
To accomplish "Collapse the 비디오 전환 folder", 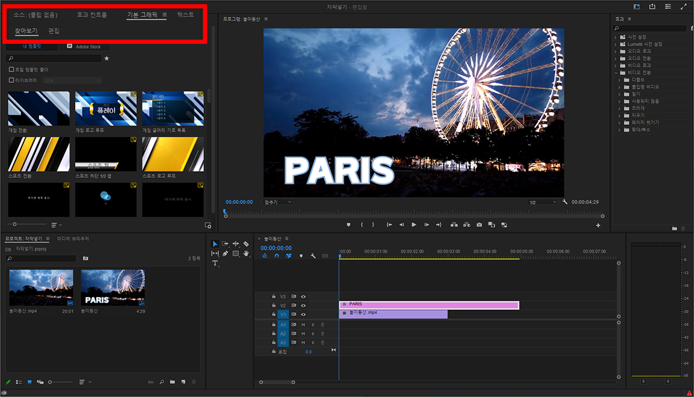I will (615, 73).
